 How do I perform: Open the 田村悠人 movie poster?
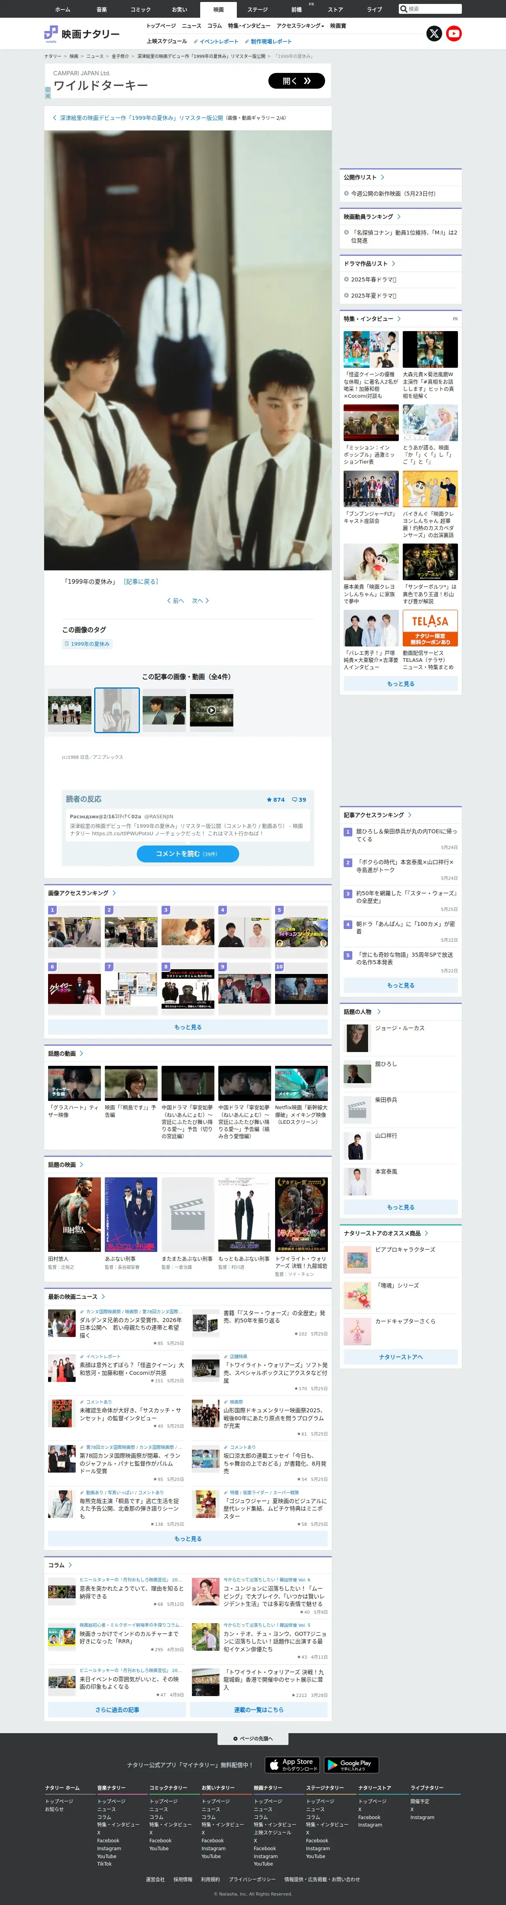74,1214
